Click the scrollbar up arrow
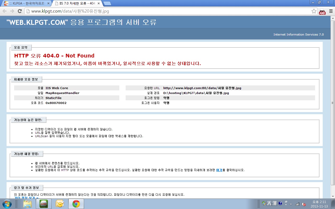 (333, 18)
